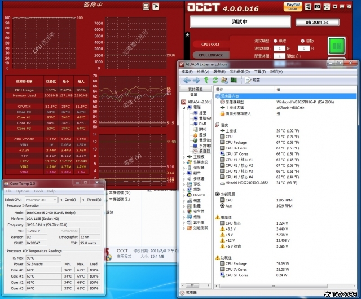361x299 pixels.
Task: Click the idle period field in OCCT
Action: point(280,56)
